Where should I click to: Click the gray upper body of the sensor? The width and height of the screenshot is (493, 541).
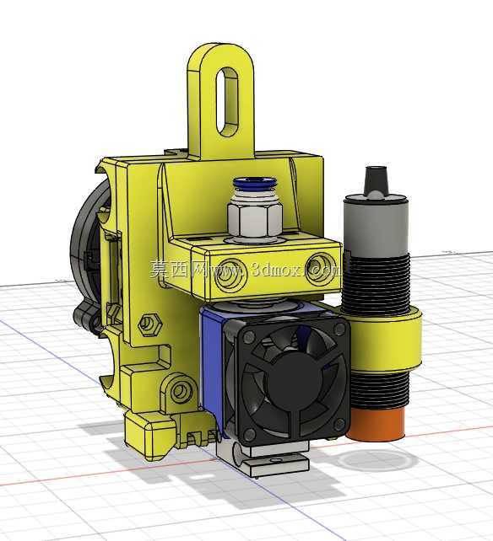pos(377,228)
